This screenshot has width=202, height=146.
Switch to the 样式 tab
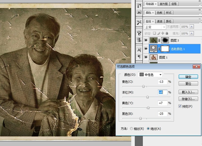click(169, 13)
